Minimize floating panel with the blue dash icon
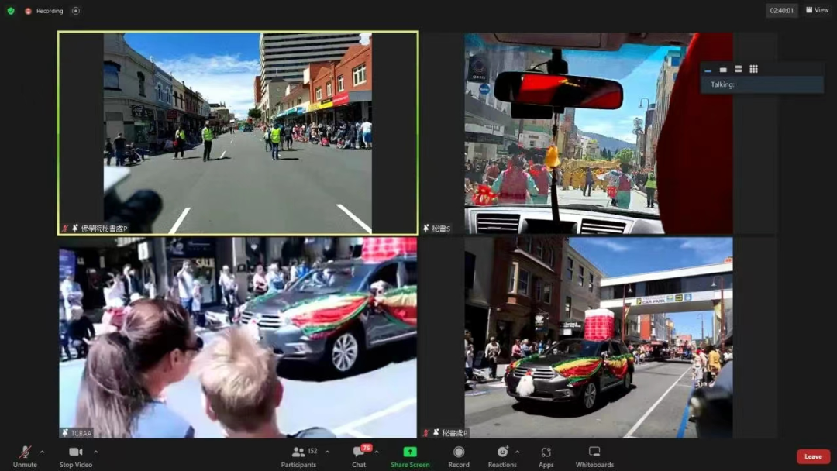Viewport: 837px width, 471px height. (708, 70)
